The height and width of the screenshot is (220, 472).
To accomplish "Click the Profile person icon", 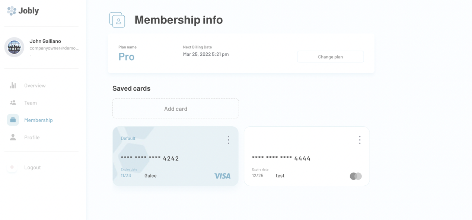I will pyautogui.click(x=13, y=137).
